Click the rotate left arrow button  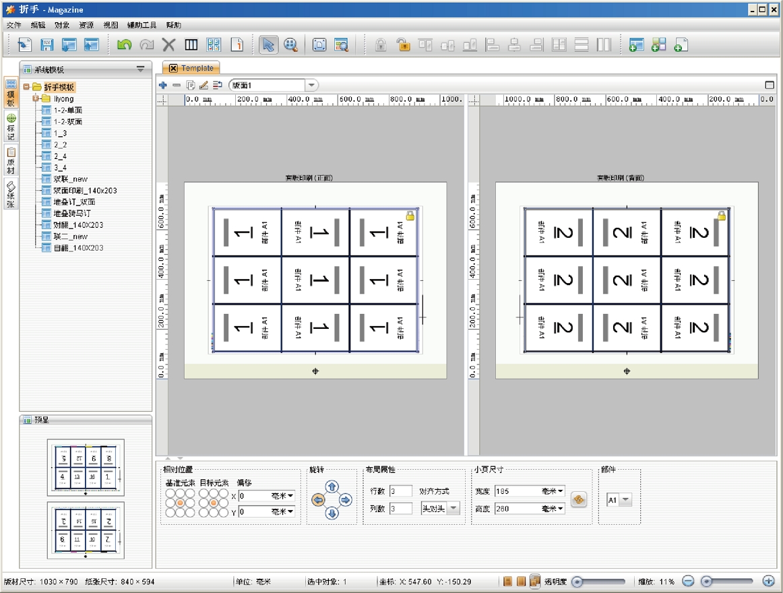tap(318, 500)
